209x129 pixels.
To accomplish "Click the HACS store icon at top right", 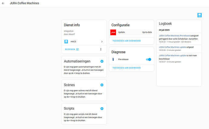I will (x=199, y=15).
